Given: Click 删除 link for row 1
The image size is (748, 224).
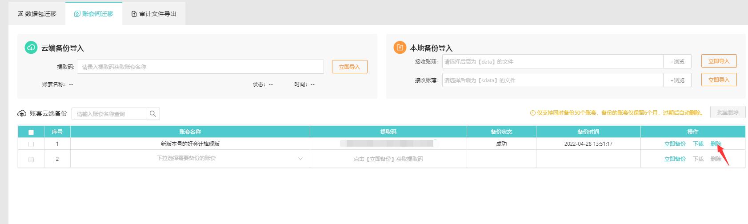Looking at the screenshot, I should pos(715,144).
